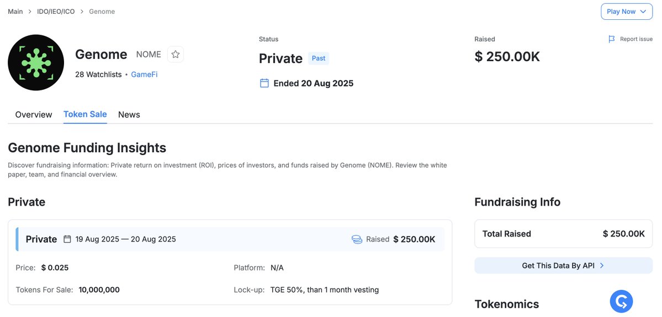This screenshot has width=662, height=317.
Task: Click the Genome logo image
Action: tap(36, 63)
